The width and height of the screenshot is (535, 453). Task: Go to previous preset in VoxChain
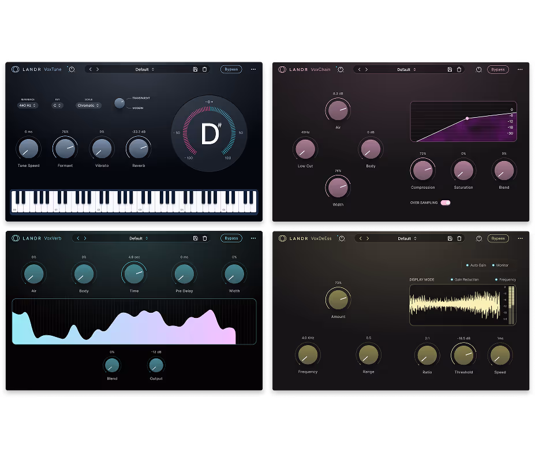tap(360, 70)
